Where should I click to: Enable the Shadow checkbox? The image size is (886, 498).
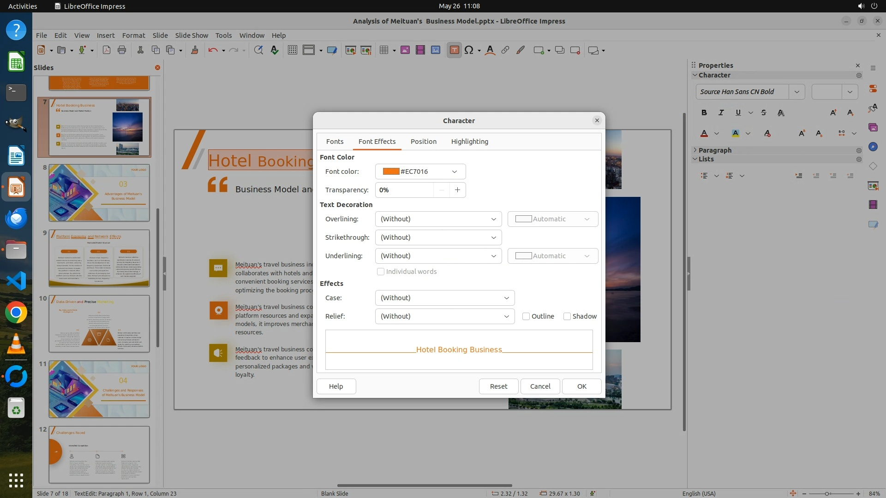point(567,316)
